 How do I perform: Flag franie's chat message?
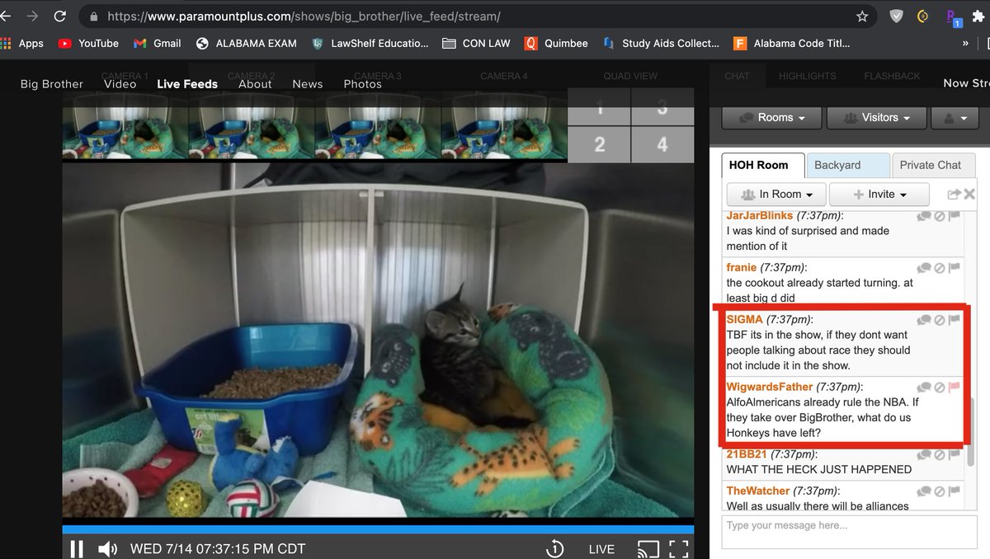point(955,268)
